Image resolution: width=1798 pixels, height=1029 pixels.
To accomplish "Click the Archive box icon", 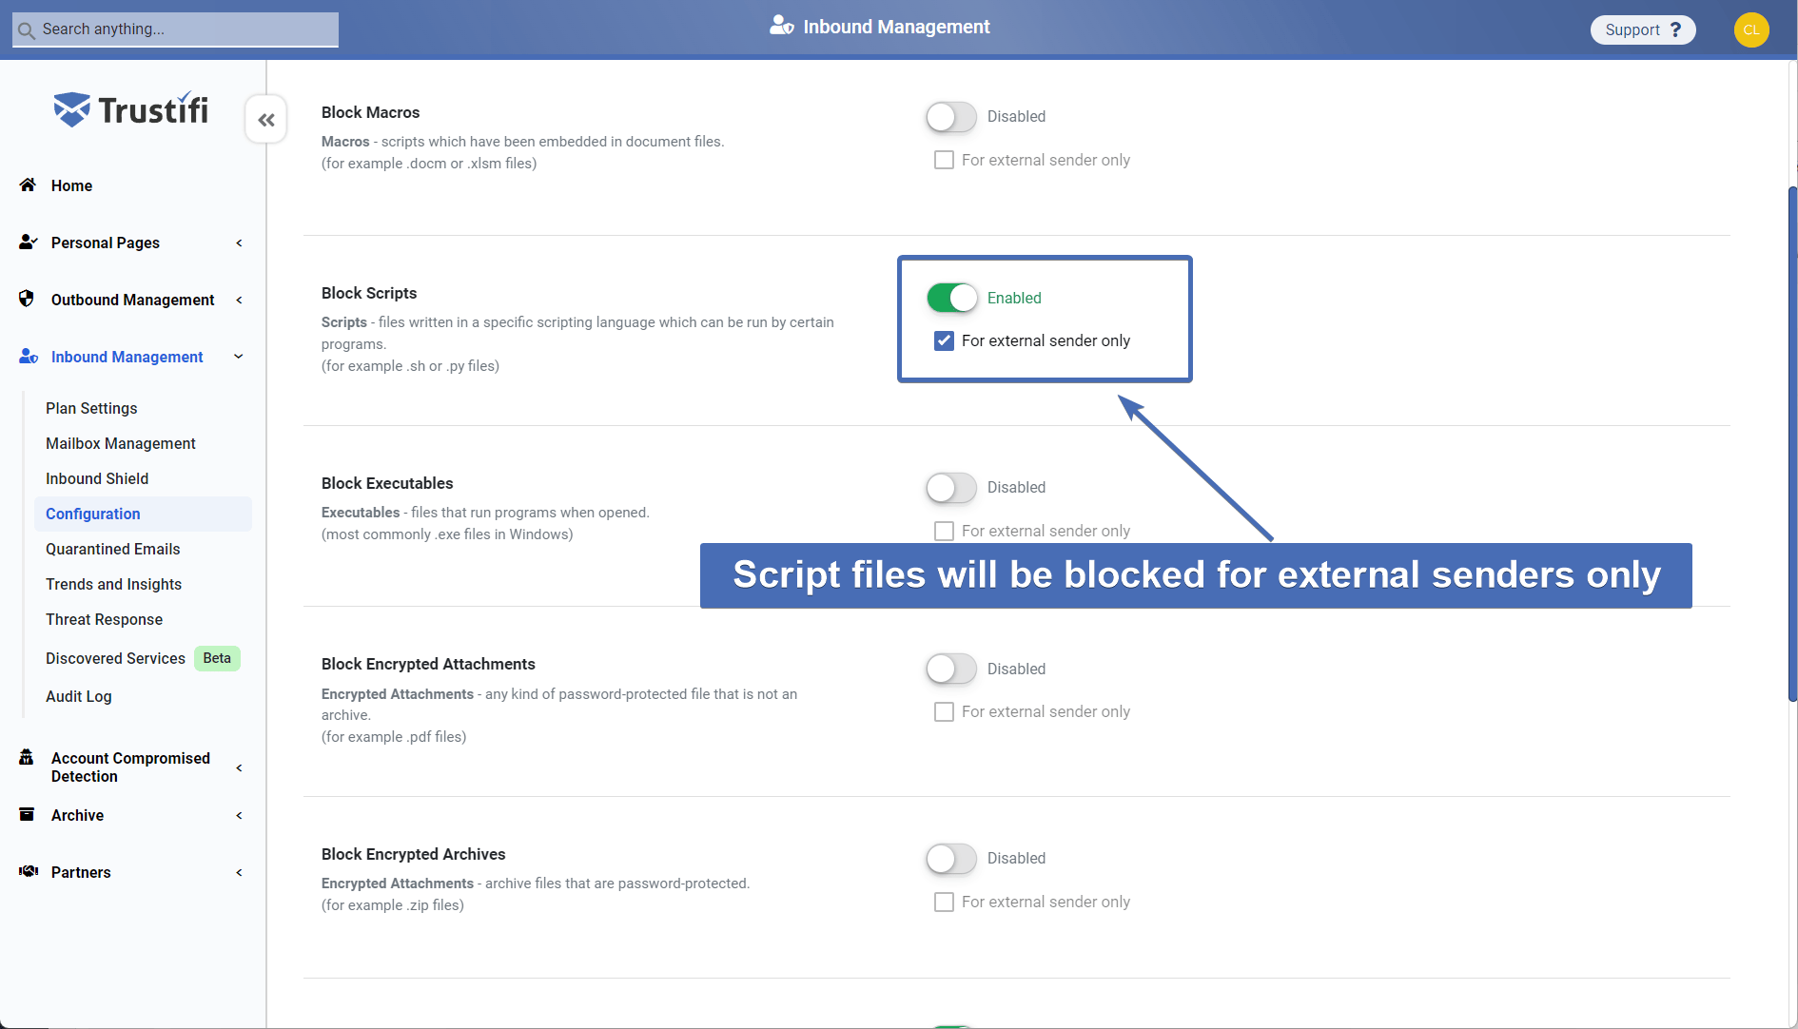I will [27, 814].
